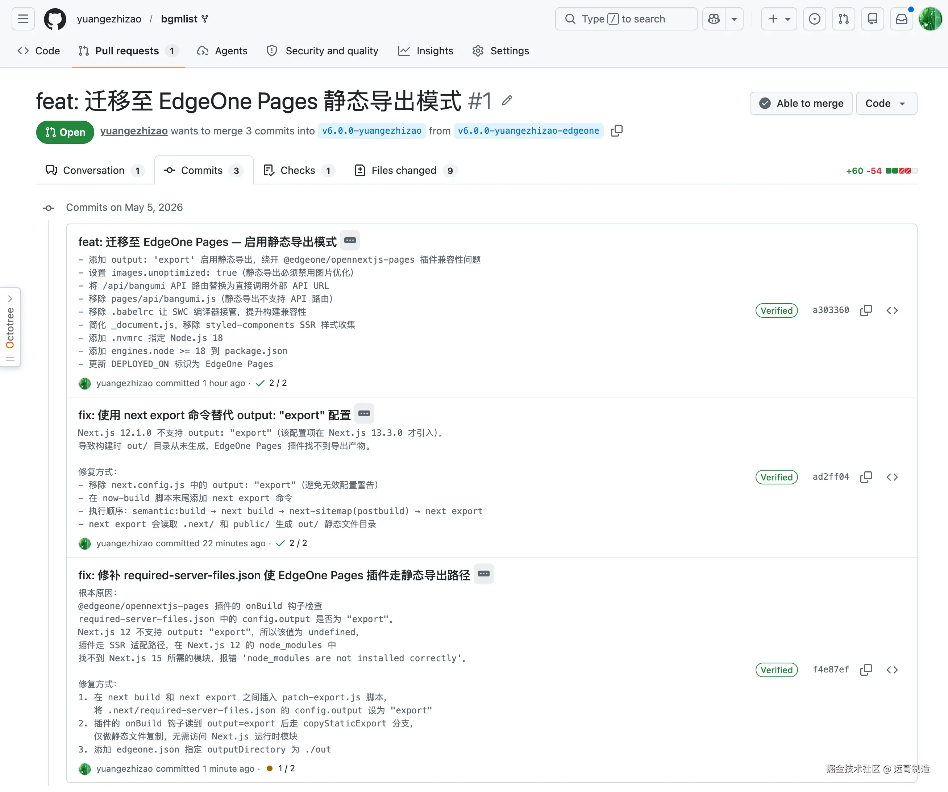The width and height of the screenshot is (948, 792).
Task: Open the Pull requests repository tab
Action: pyautogui.click(x=128, y=51)
